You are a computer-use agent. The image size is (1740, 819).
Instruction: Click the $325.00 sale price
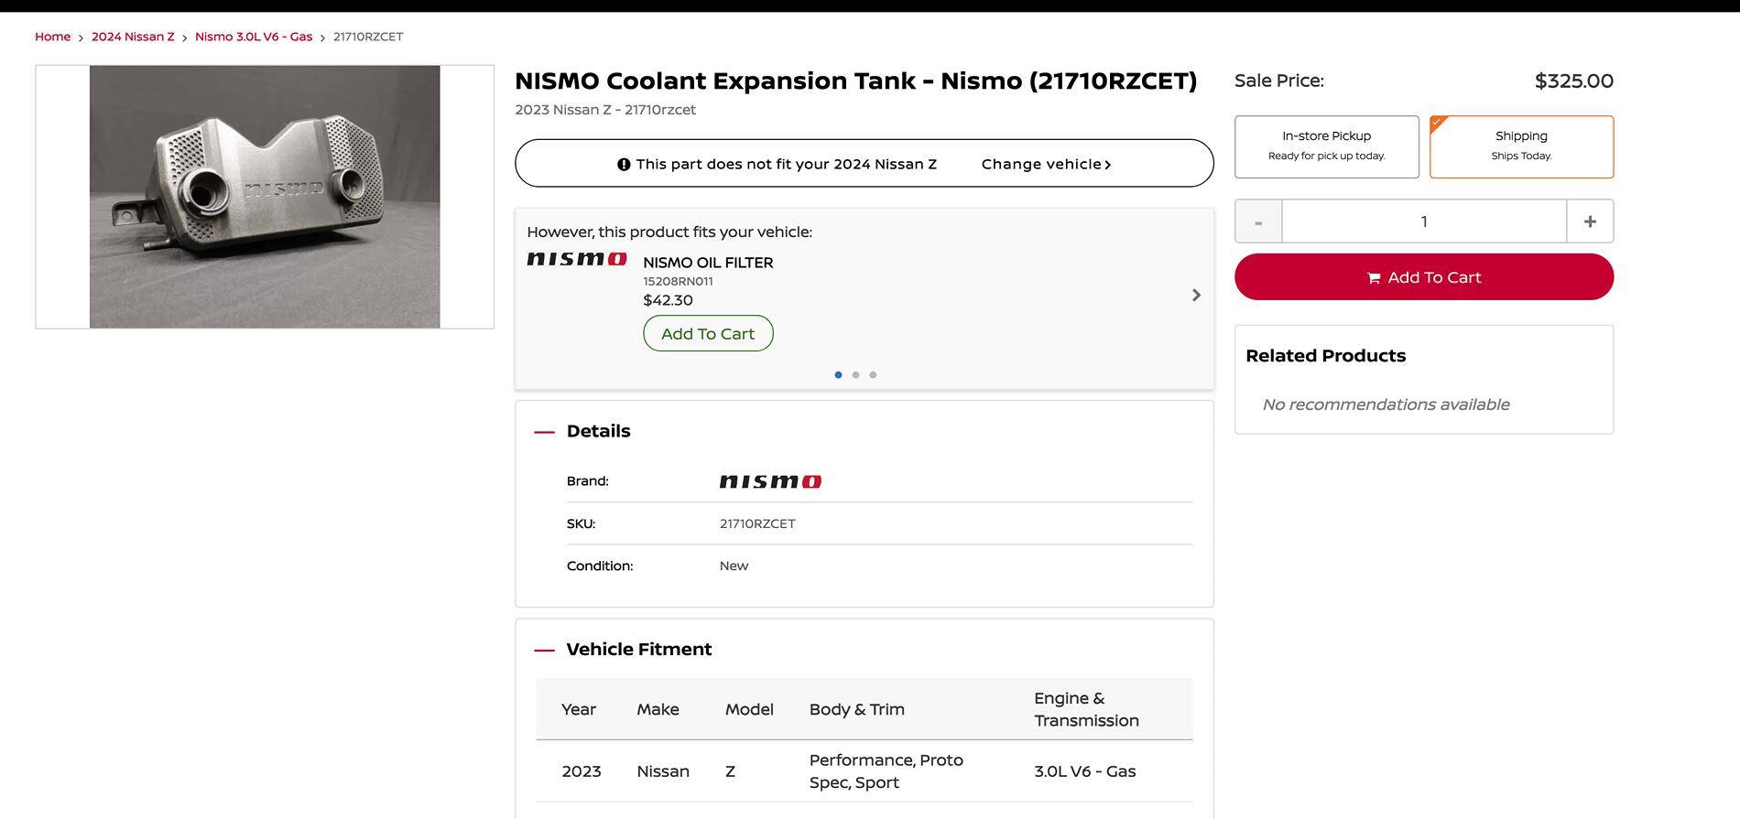click(1573, 81)
